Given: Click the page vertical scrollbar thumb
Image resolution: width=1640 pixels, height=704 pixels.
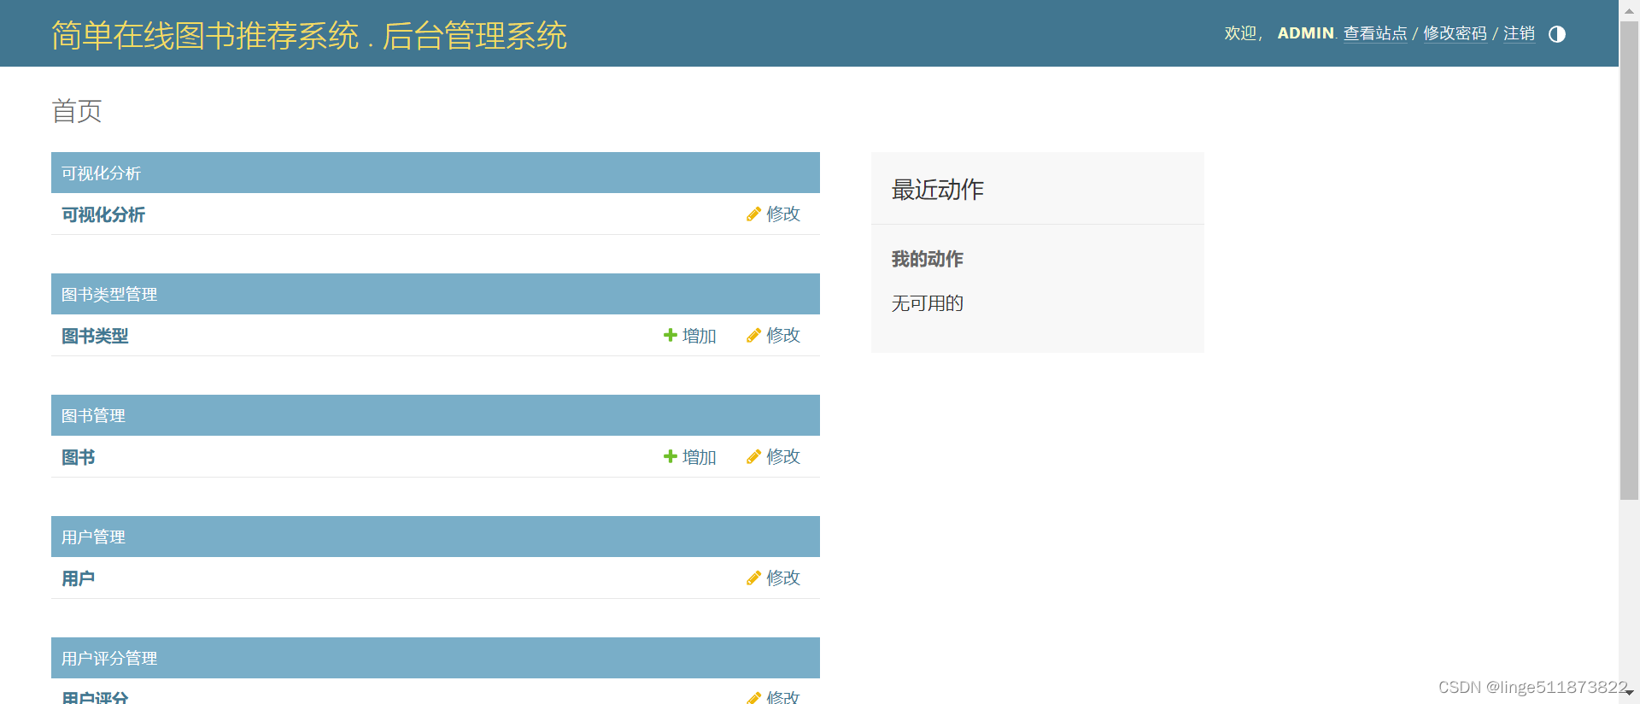Looking at the screenshot, I should click(x=1629, y=260).
